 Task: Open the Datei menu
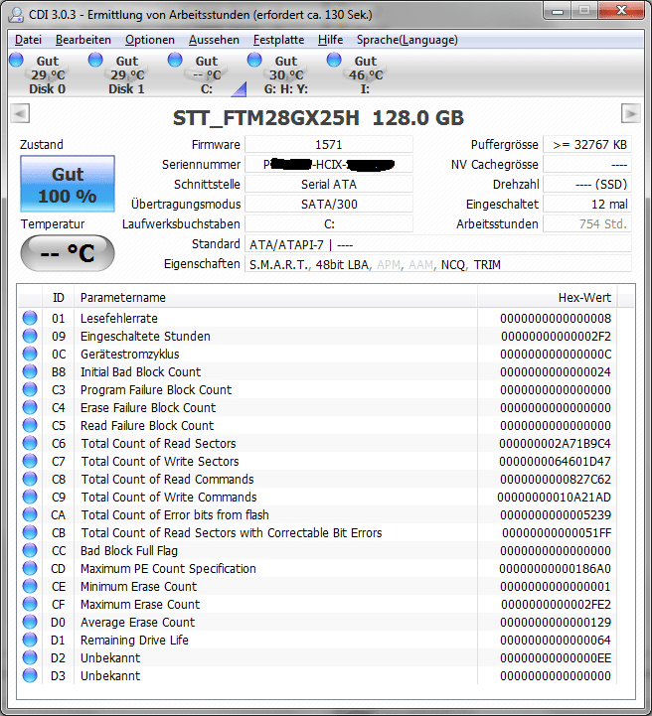tap(28, 40)
